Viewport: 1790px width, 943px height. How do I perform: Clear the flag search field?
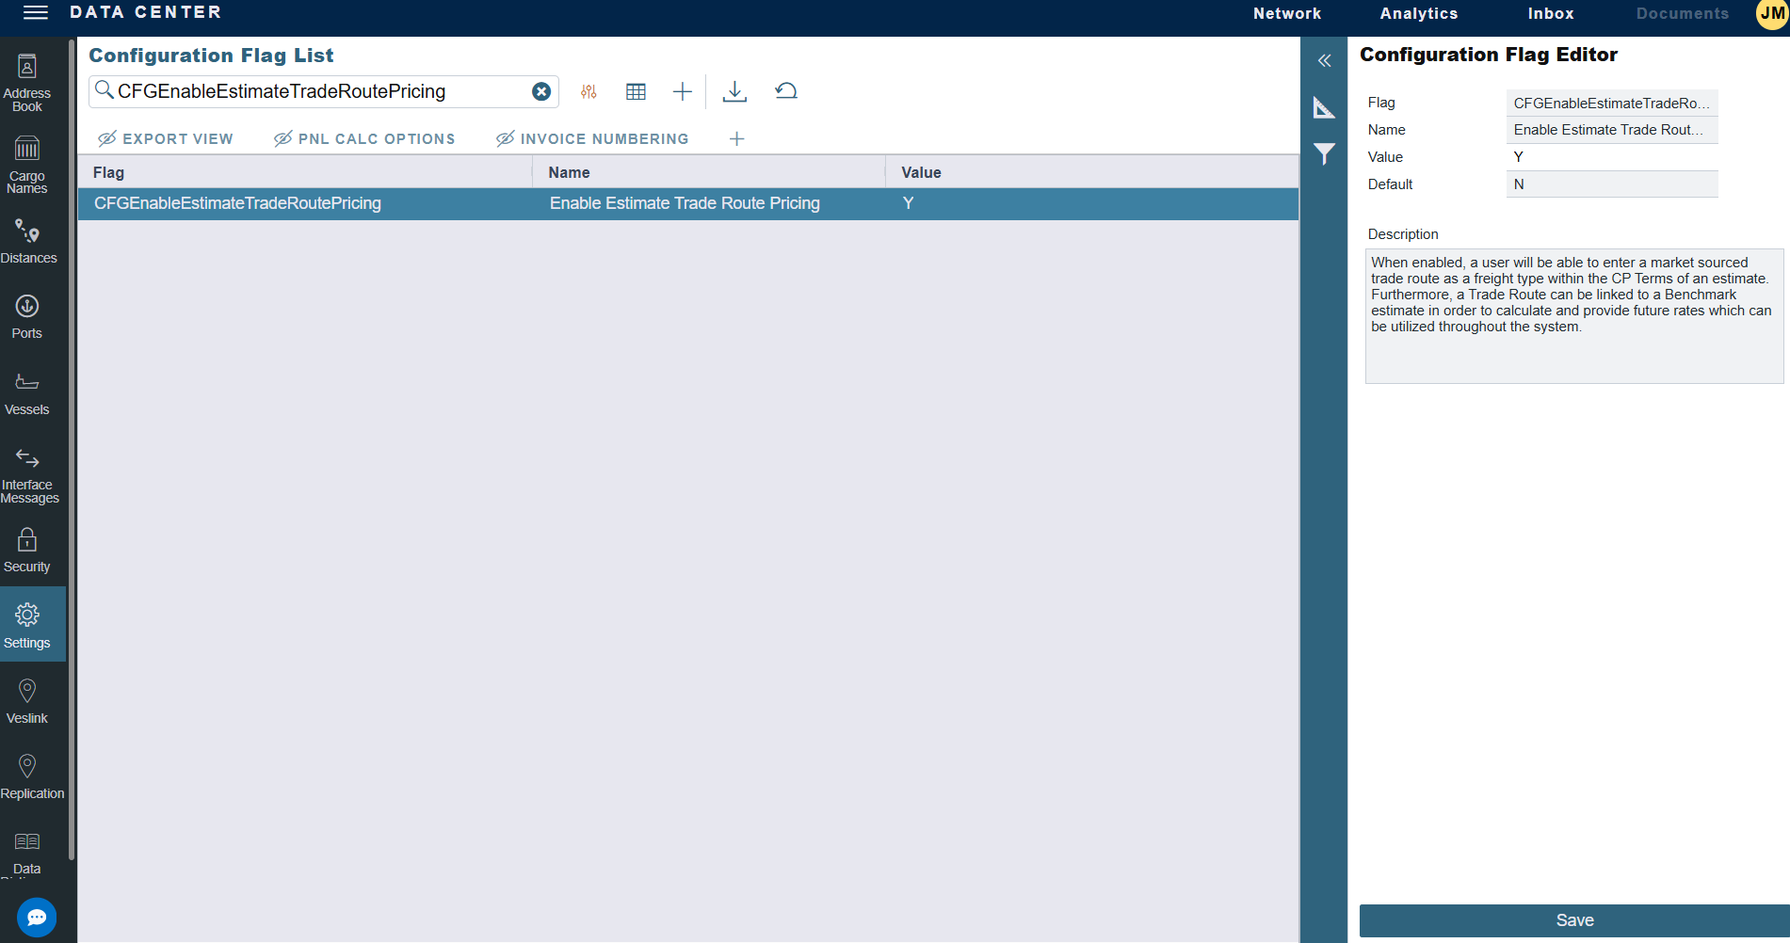point(541,91)
